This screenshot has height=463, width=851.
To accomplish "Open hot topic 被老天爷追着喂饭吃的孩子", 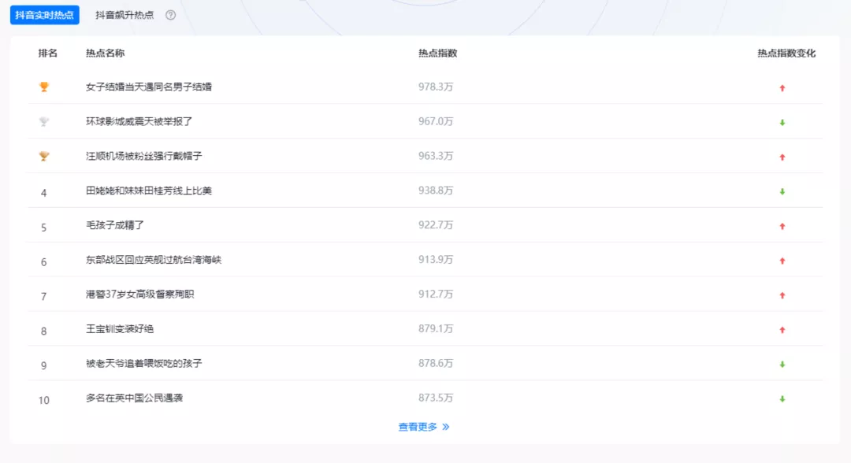I will pos(144,363).
